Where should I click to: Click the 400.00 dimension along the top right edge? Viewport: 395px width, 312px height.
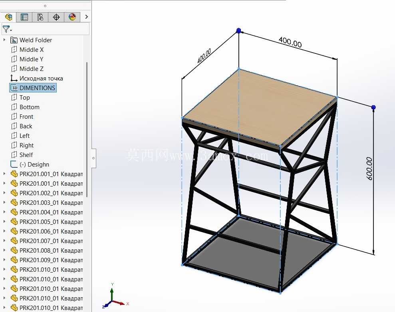[290, 42]
